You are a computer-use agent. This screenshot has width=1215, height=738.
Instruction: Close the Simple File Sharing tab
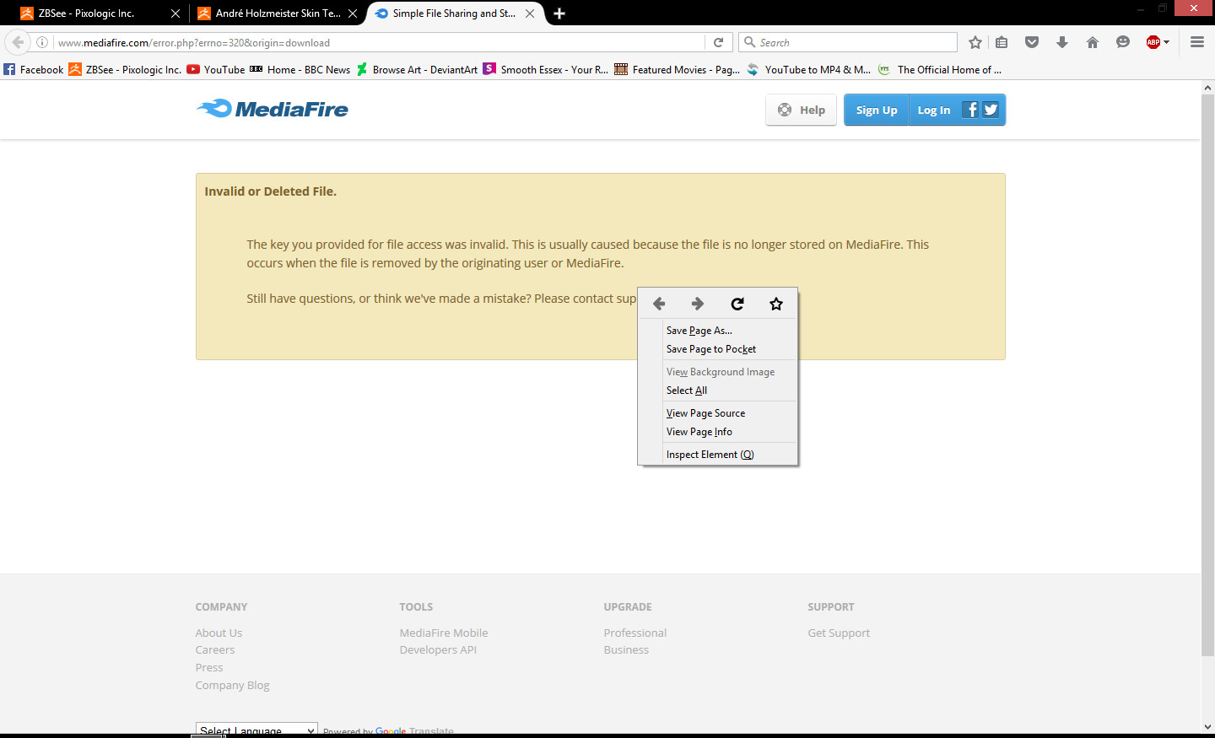(530, 13)
